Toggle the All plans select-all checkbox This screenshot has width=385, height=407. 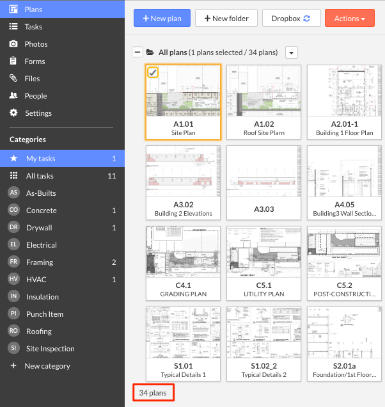pos(137,52)
